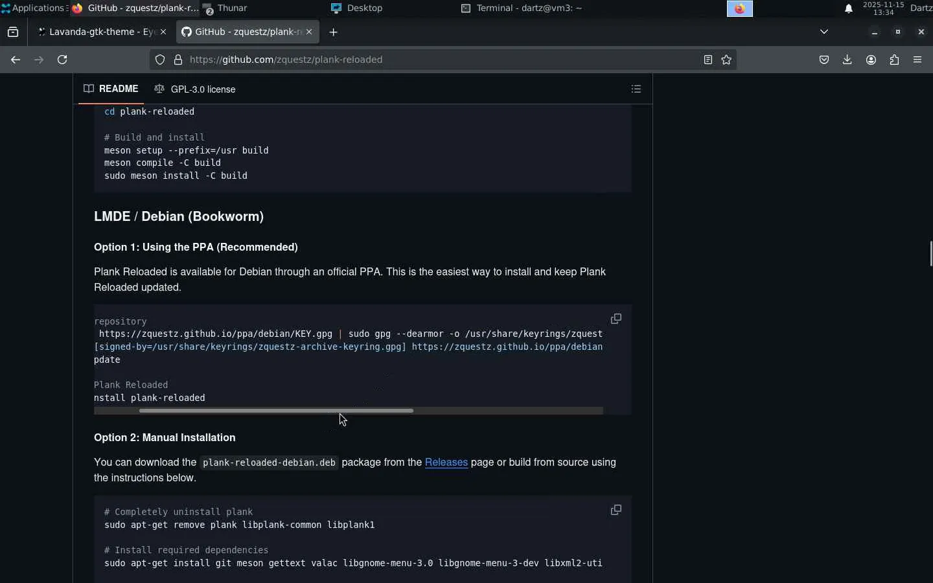933x583 pixels.
Task: Click the 'plank-reloaded-debian.deb' inline code
Action: click(269, 463)
